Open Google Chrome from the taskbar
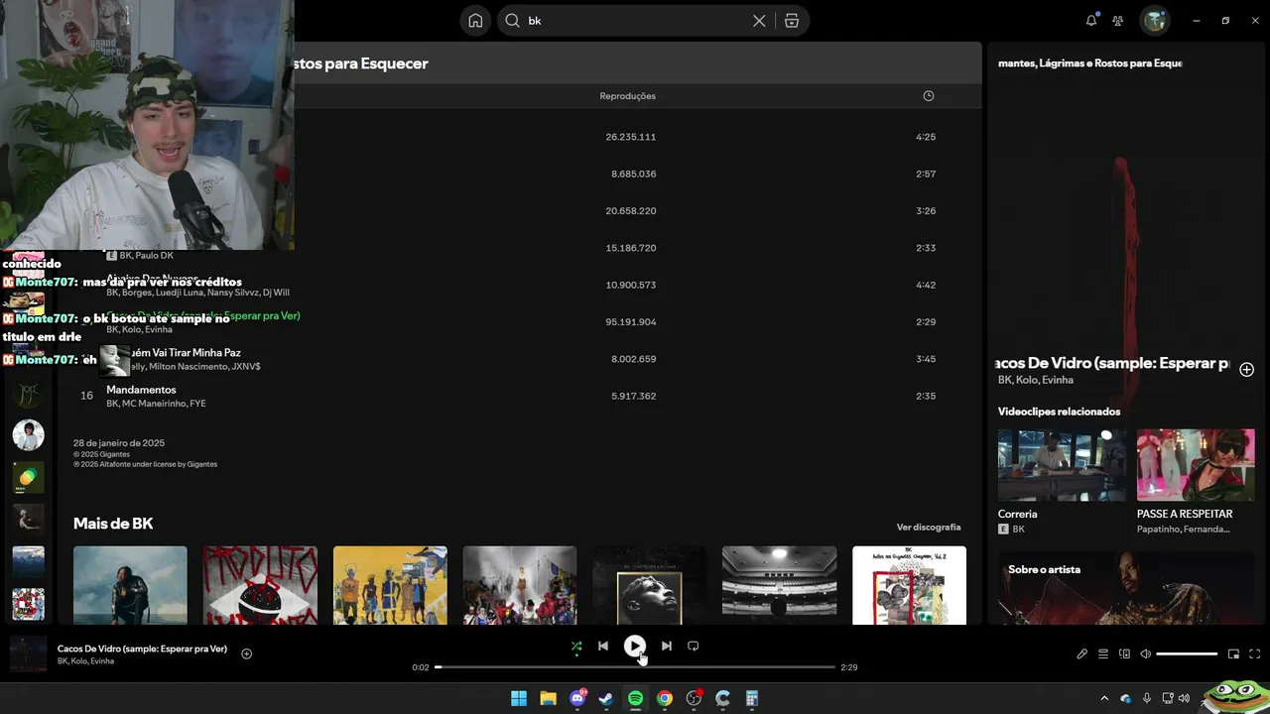Image resolution: width=1270 pixels, height=714 pixels. (665, 698)
